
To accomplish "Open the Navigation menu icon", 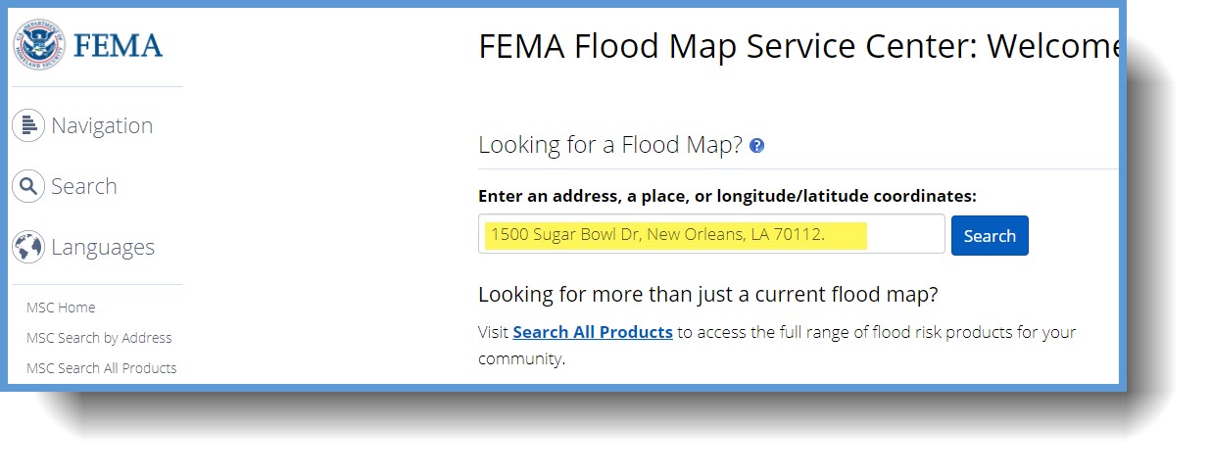I will click(x=28, y=125).
